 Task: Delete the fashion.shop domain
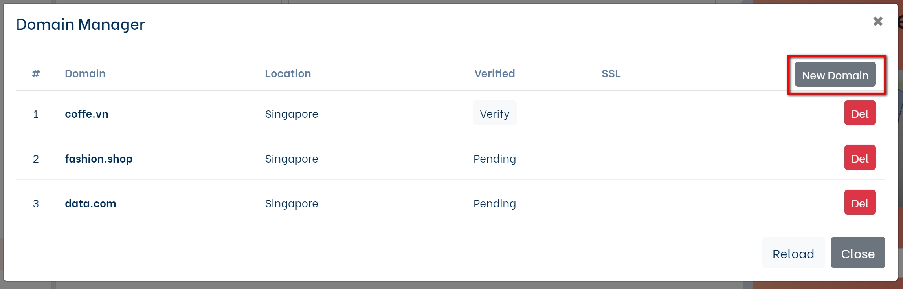860,158
